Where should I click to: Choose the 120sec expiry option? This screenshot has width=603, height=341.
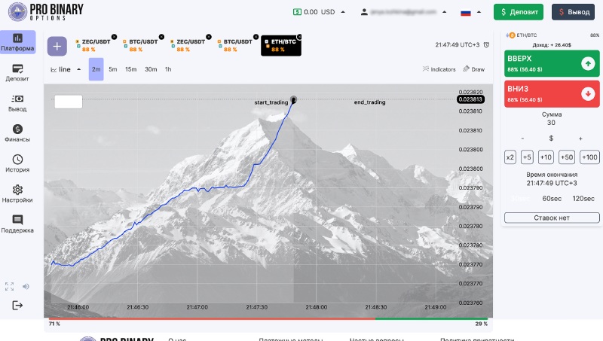click(x=583, y=199)
